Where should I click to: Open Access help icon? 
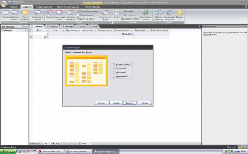[246, 7]
